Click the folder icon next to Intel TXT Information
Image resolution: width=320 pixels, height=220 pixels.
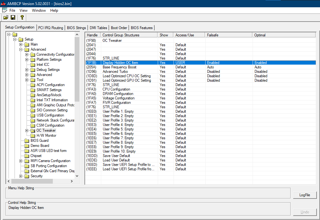(33, 100)
